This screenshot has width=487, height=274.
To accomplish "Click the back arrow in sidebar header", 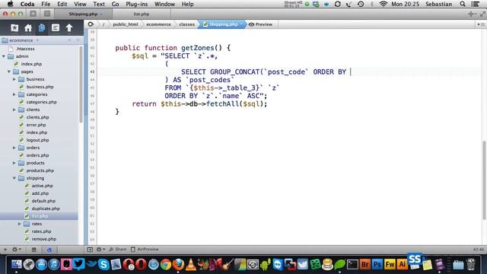I will (69, 40).
